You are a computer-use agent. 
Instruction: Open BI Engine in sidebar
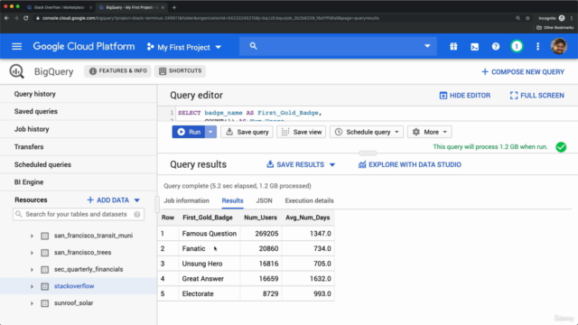29,182
